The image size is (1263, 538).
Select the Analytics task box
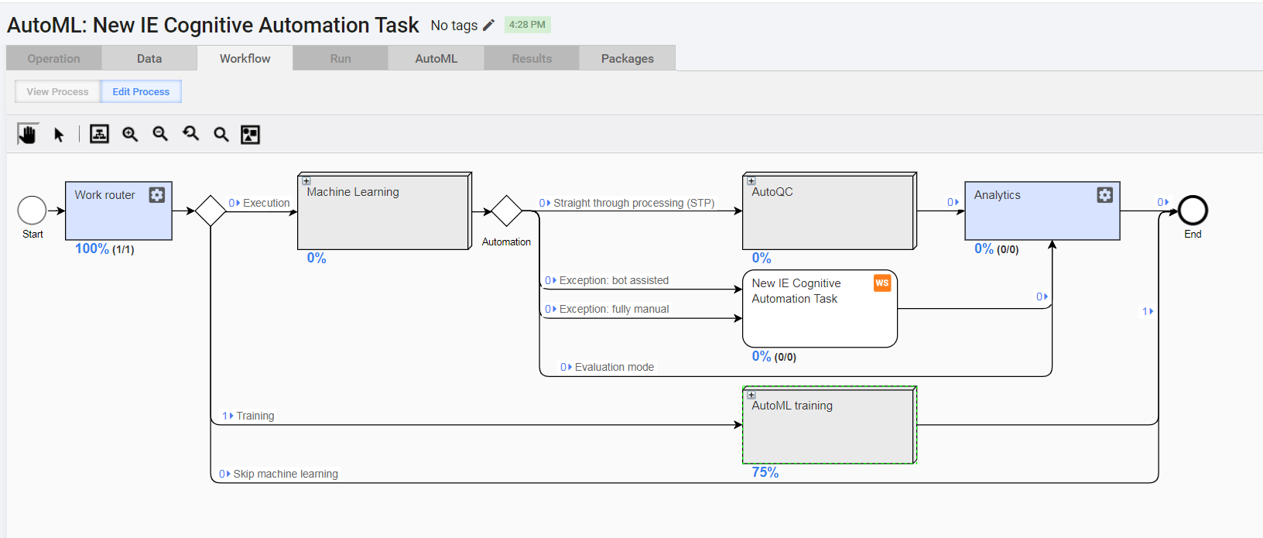pos(1042,211)
